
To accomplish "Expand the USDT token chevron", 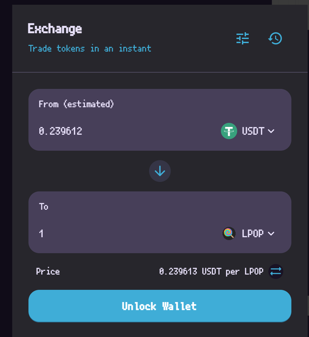I will point(271,131).
